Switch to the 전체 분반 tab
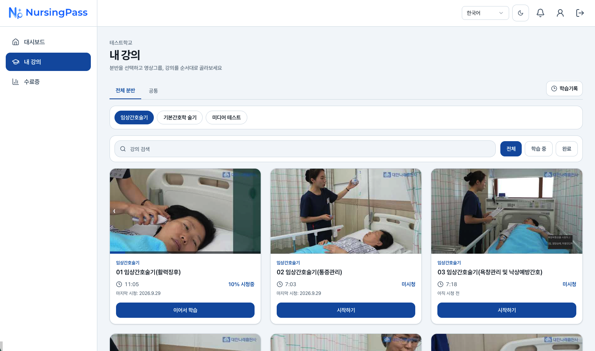 (x=125, y=90)
